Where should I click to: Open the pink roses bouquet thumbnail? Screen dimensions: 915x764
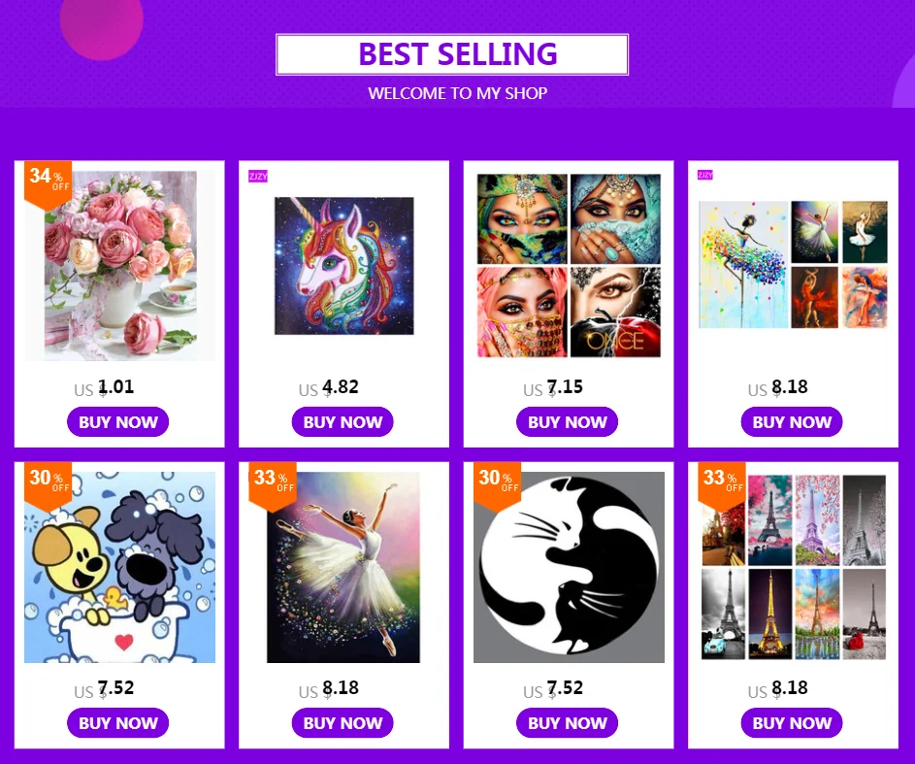click(119, 266)
